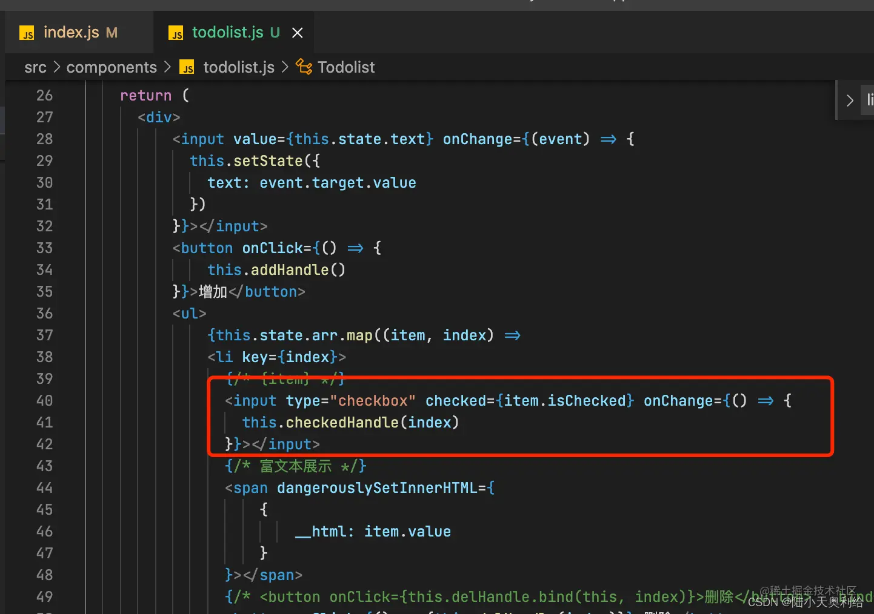Click 'this.delHandle.bind(this, index)' commented code
874x614 pixels.
(547, 597)
